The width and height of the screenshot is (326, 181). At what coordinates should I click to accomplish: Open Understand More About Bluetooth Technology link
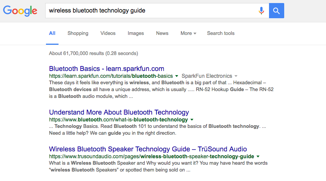click(x=119, y=112)
